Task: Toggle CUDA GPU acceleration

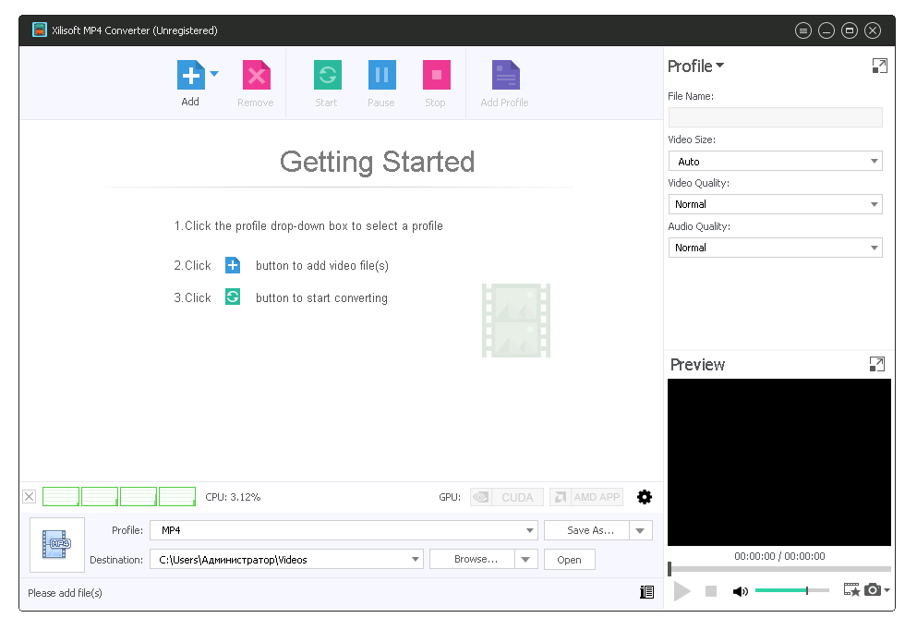Action: point(506,496)
